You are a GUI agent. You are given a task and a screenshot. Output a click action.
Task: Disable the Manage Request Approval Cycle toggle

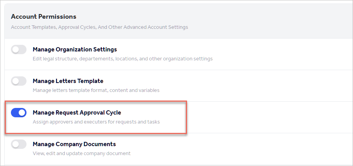point(19,113)
